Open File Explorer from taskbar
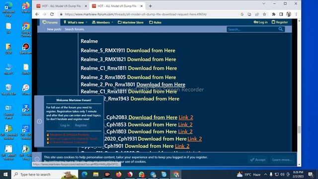The width and height of the screenshot is (318, 179). pyautogui.click(x=96, y=175)
